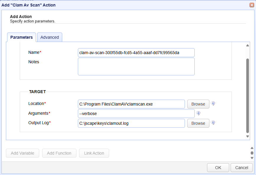Click the Output Log path field
The image size is (256, 175).
click(x=131, y=123)
